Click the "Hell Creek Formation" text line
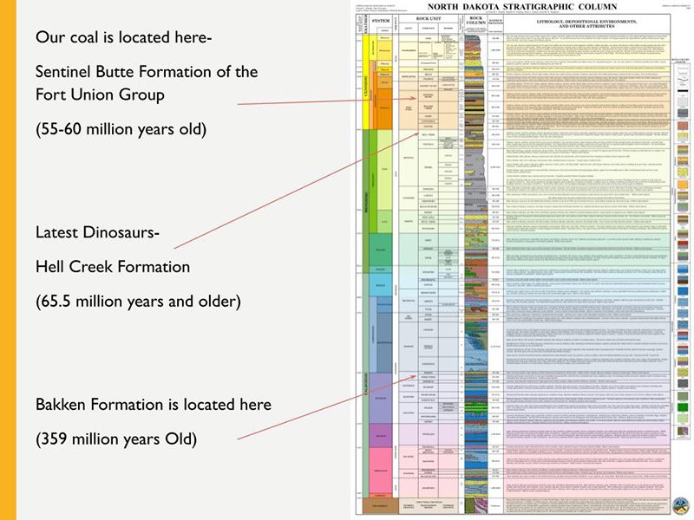 point(113,267)
